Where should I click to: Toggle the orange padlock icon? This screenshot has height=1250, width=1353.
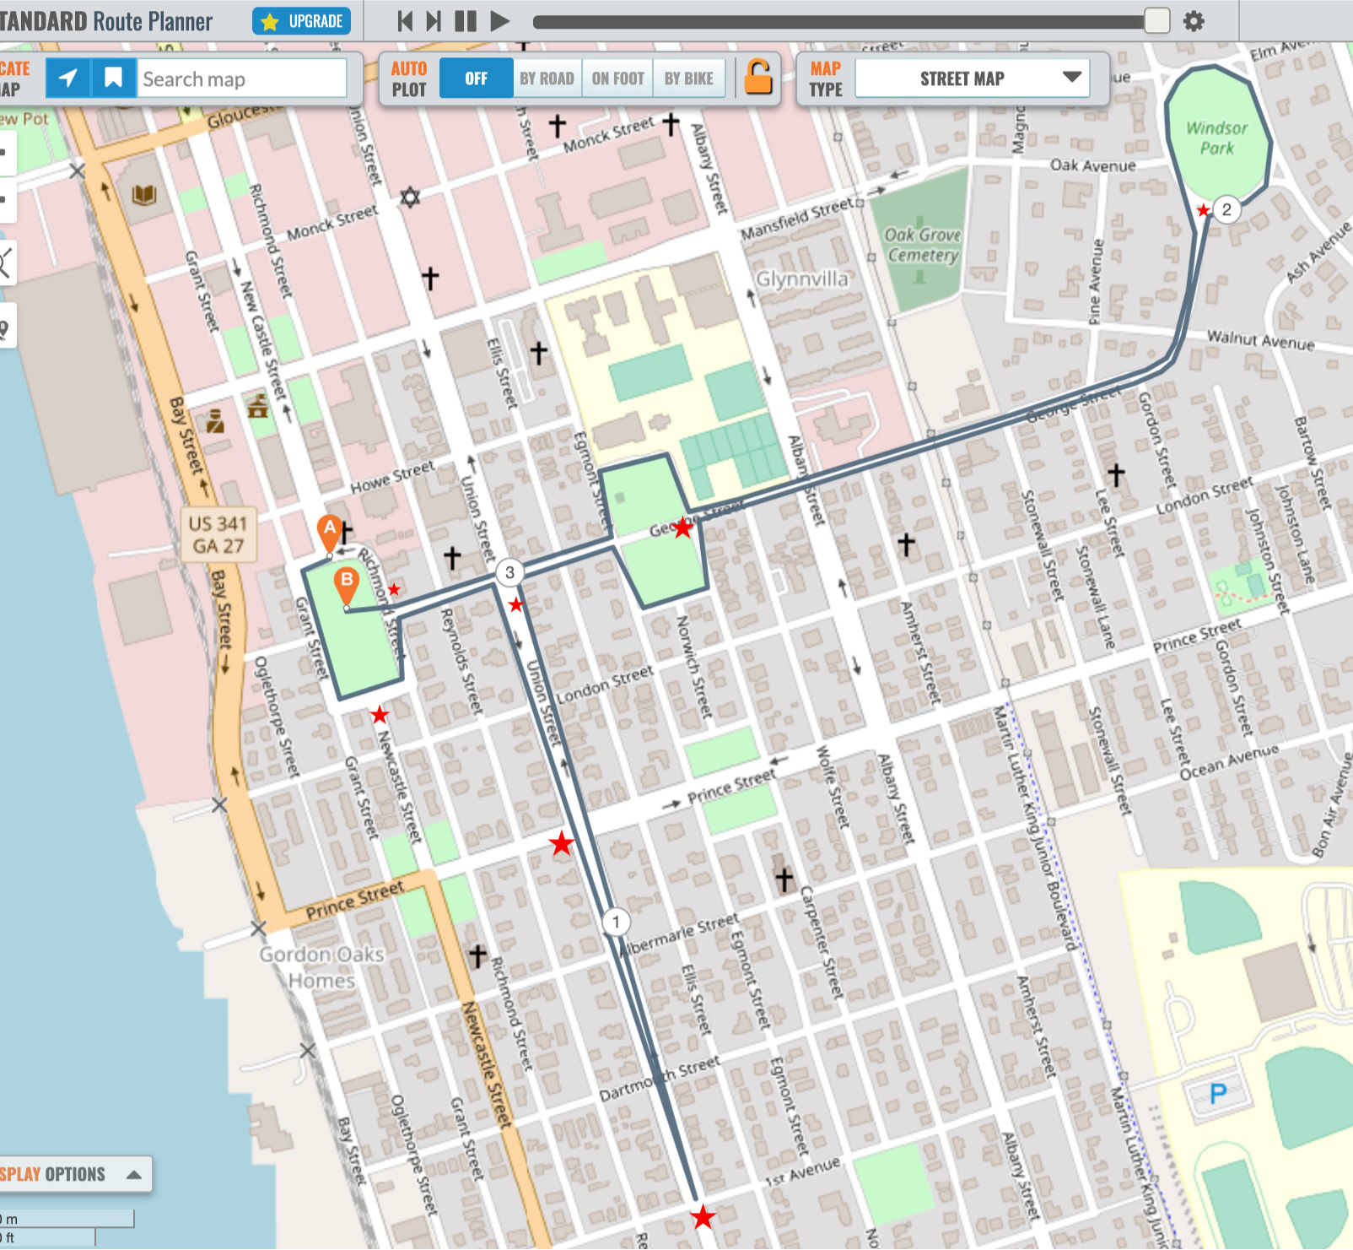click(757, 78)
